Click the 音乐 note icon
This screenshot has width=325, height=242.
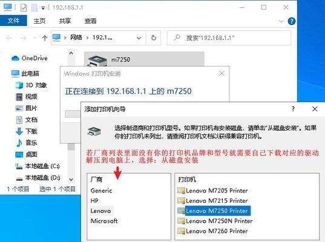point(19,143)
